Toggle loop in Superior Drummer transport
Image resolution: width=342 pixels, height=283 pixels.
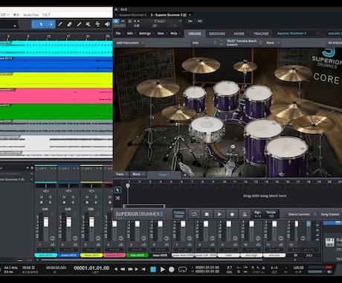[194, 214]
